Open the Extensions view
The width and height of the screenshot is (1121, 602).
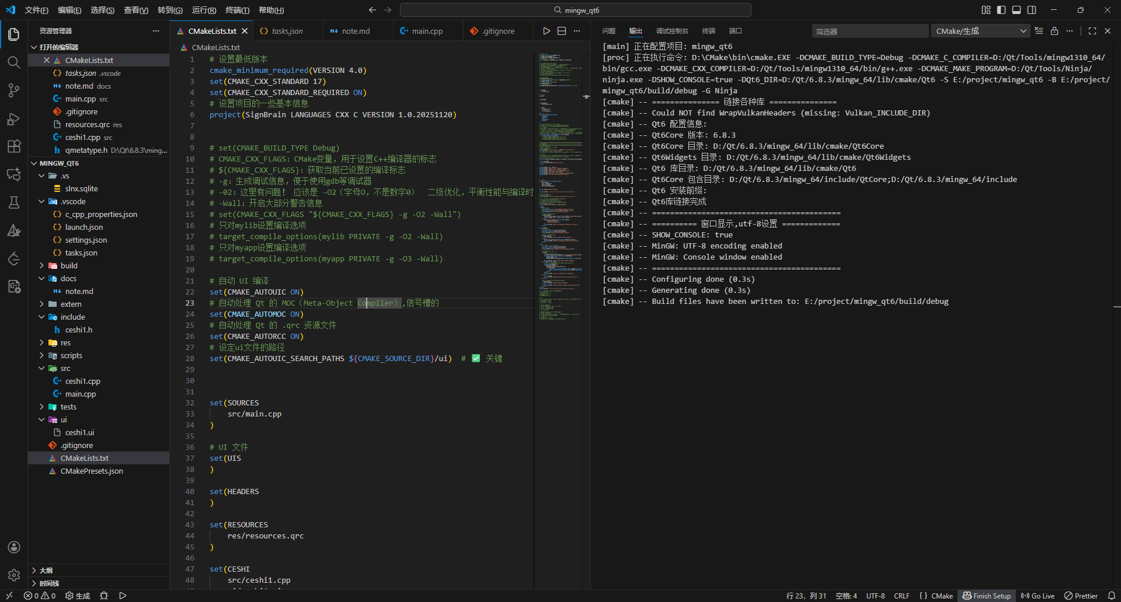click(14, 146)
